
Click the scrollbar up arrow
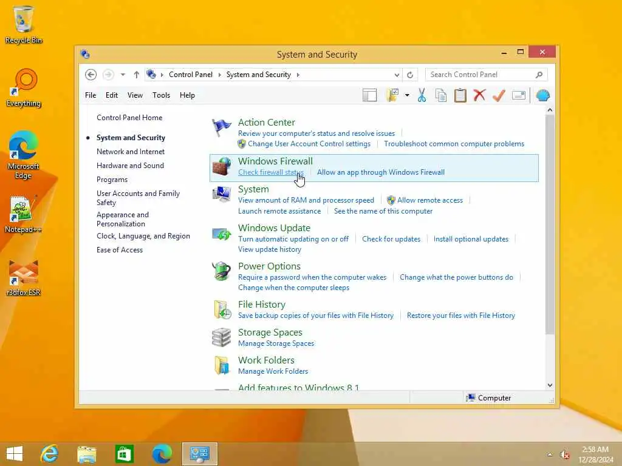pyautogui.click(x=550, y=110)
